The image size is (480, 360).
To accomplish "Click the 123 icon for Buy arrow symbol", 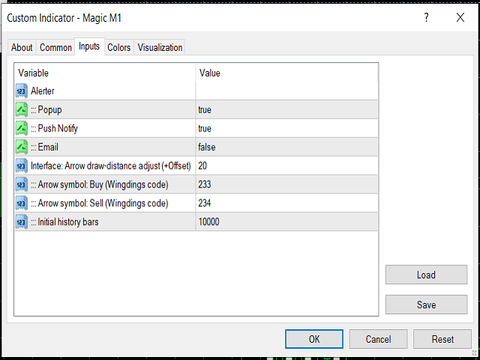I will 22,184.
